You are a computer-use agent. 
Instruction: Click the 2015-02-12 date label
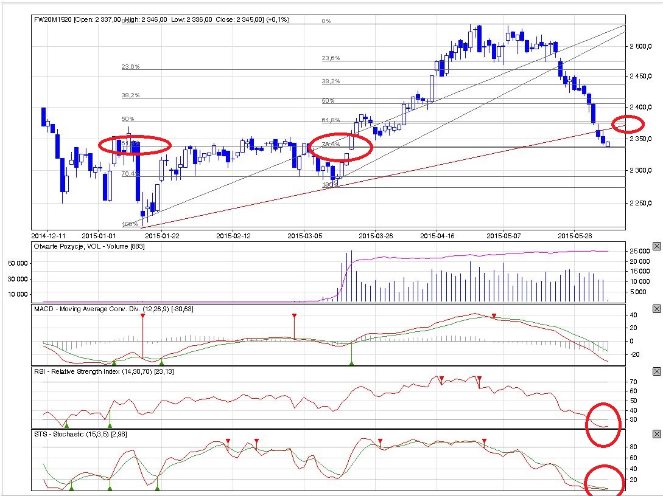tap(233, 236)
